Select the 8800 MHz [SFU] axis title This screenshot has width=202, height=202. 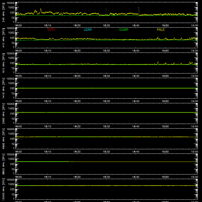3,164
